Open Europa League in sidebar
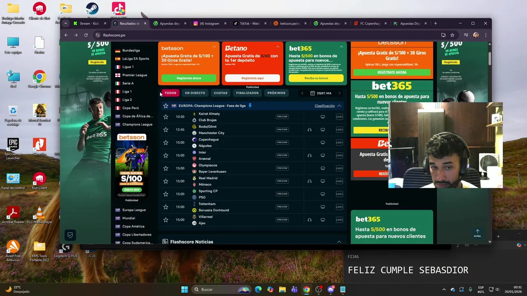 coord(134,210)
